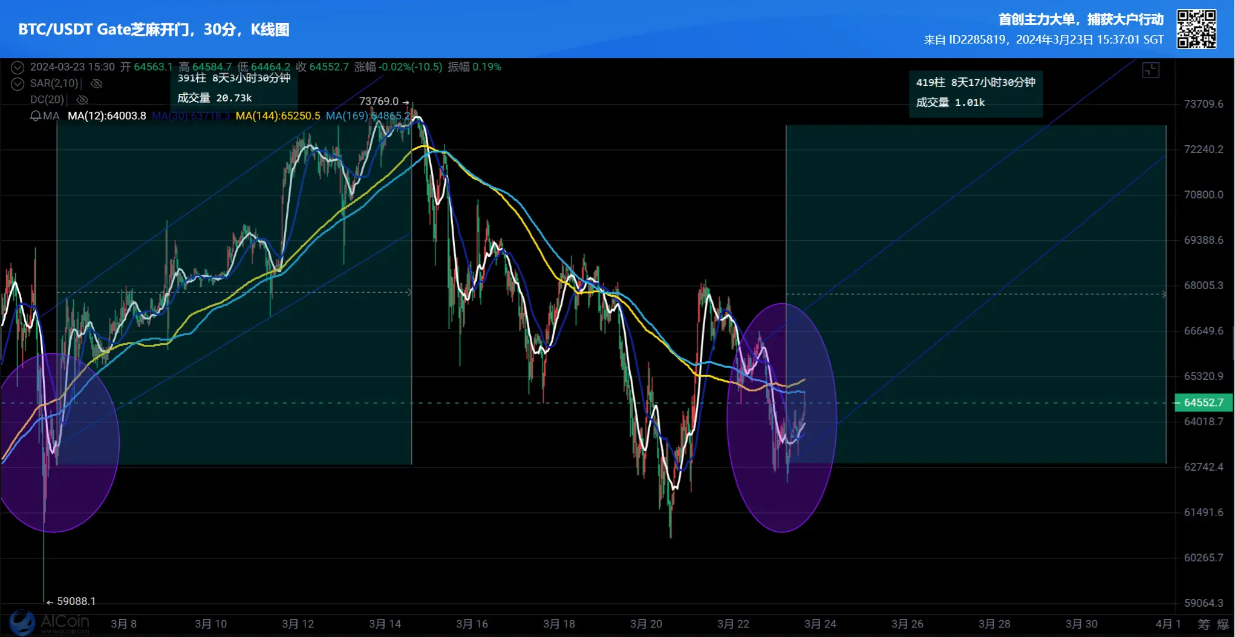Click the 3月 18 date label

point(559,624)
